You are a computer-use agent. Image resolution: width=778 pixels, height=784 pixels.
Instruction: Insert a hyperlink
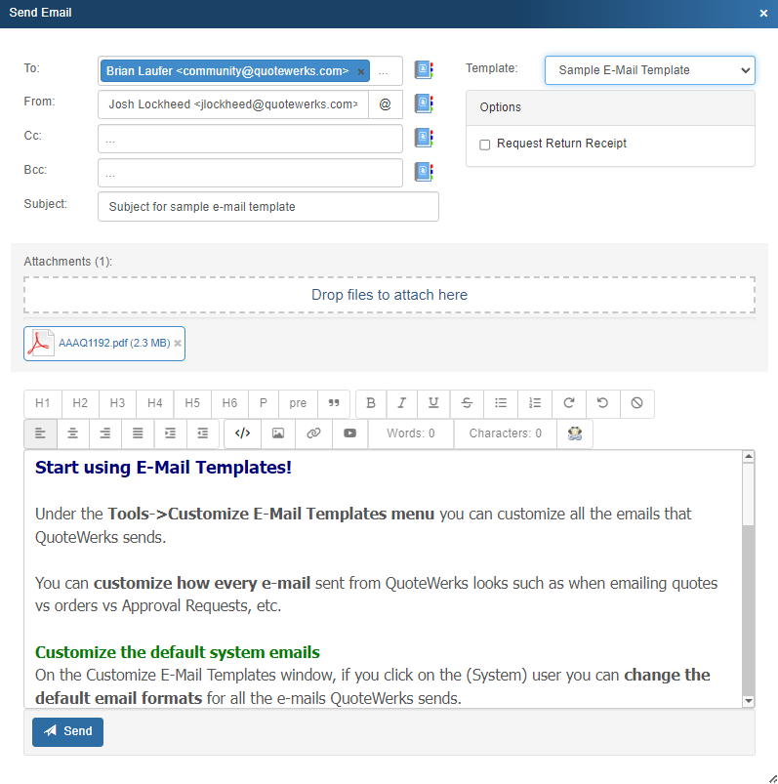pos(314,433)
